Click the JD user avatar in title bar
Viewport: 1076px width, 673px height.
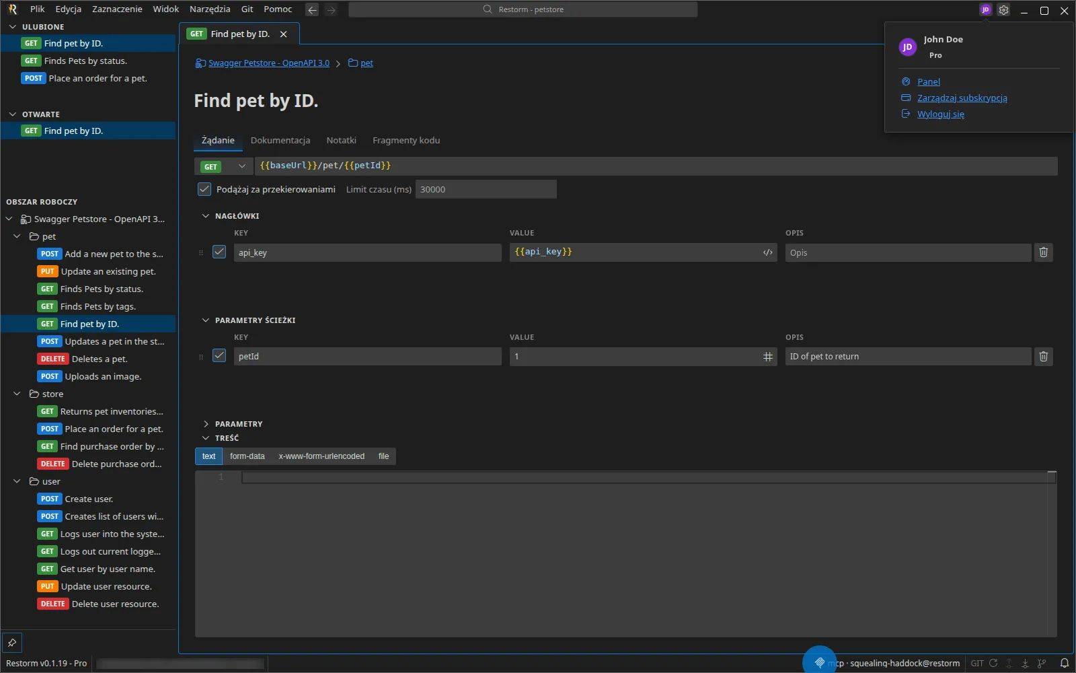pos(985,10)
